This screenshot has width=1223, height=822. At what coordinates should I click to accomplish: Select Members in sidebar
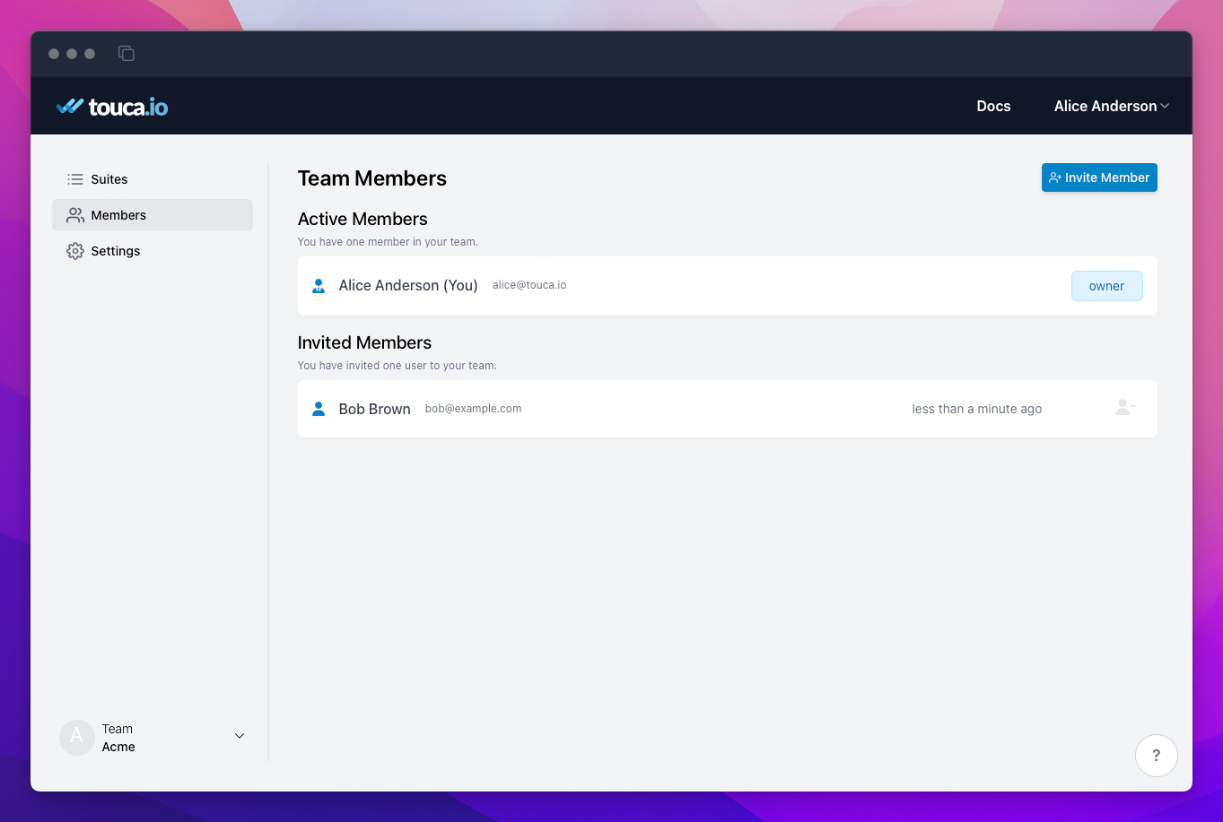153,215
